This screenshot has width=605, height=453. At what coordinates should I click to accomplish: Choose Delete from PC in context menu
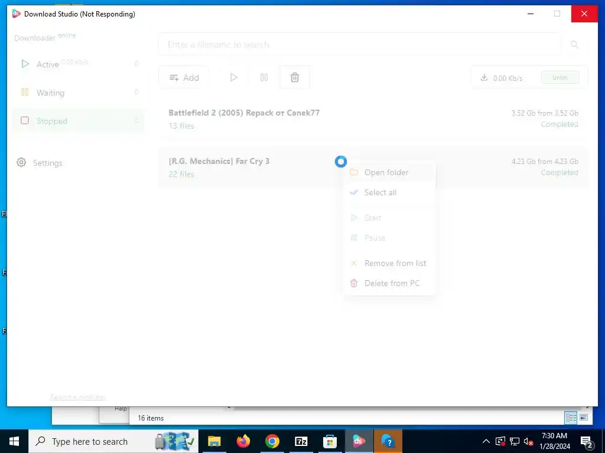(389, 283)
